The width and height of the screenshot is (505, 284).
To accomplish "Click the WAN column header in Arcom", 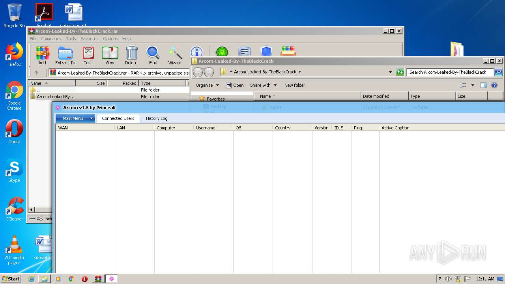I will click(85, 128).
